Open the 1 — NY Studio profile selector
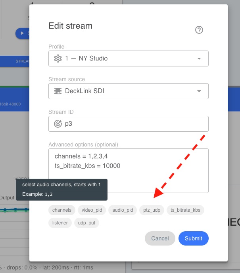 [129, 58]
